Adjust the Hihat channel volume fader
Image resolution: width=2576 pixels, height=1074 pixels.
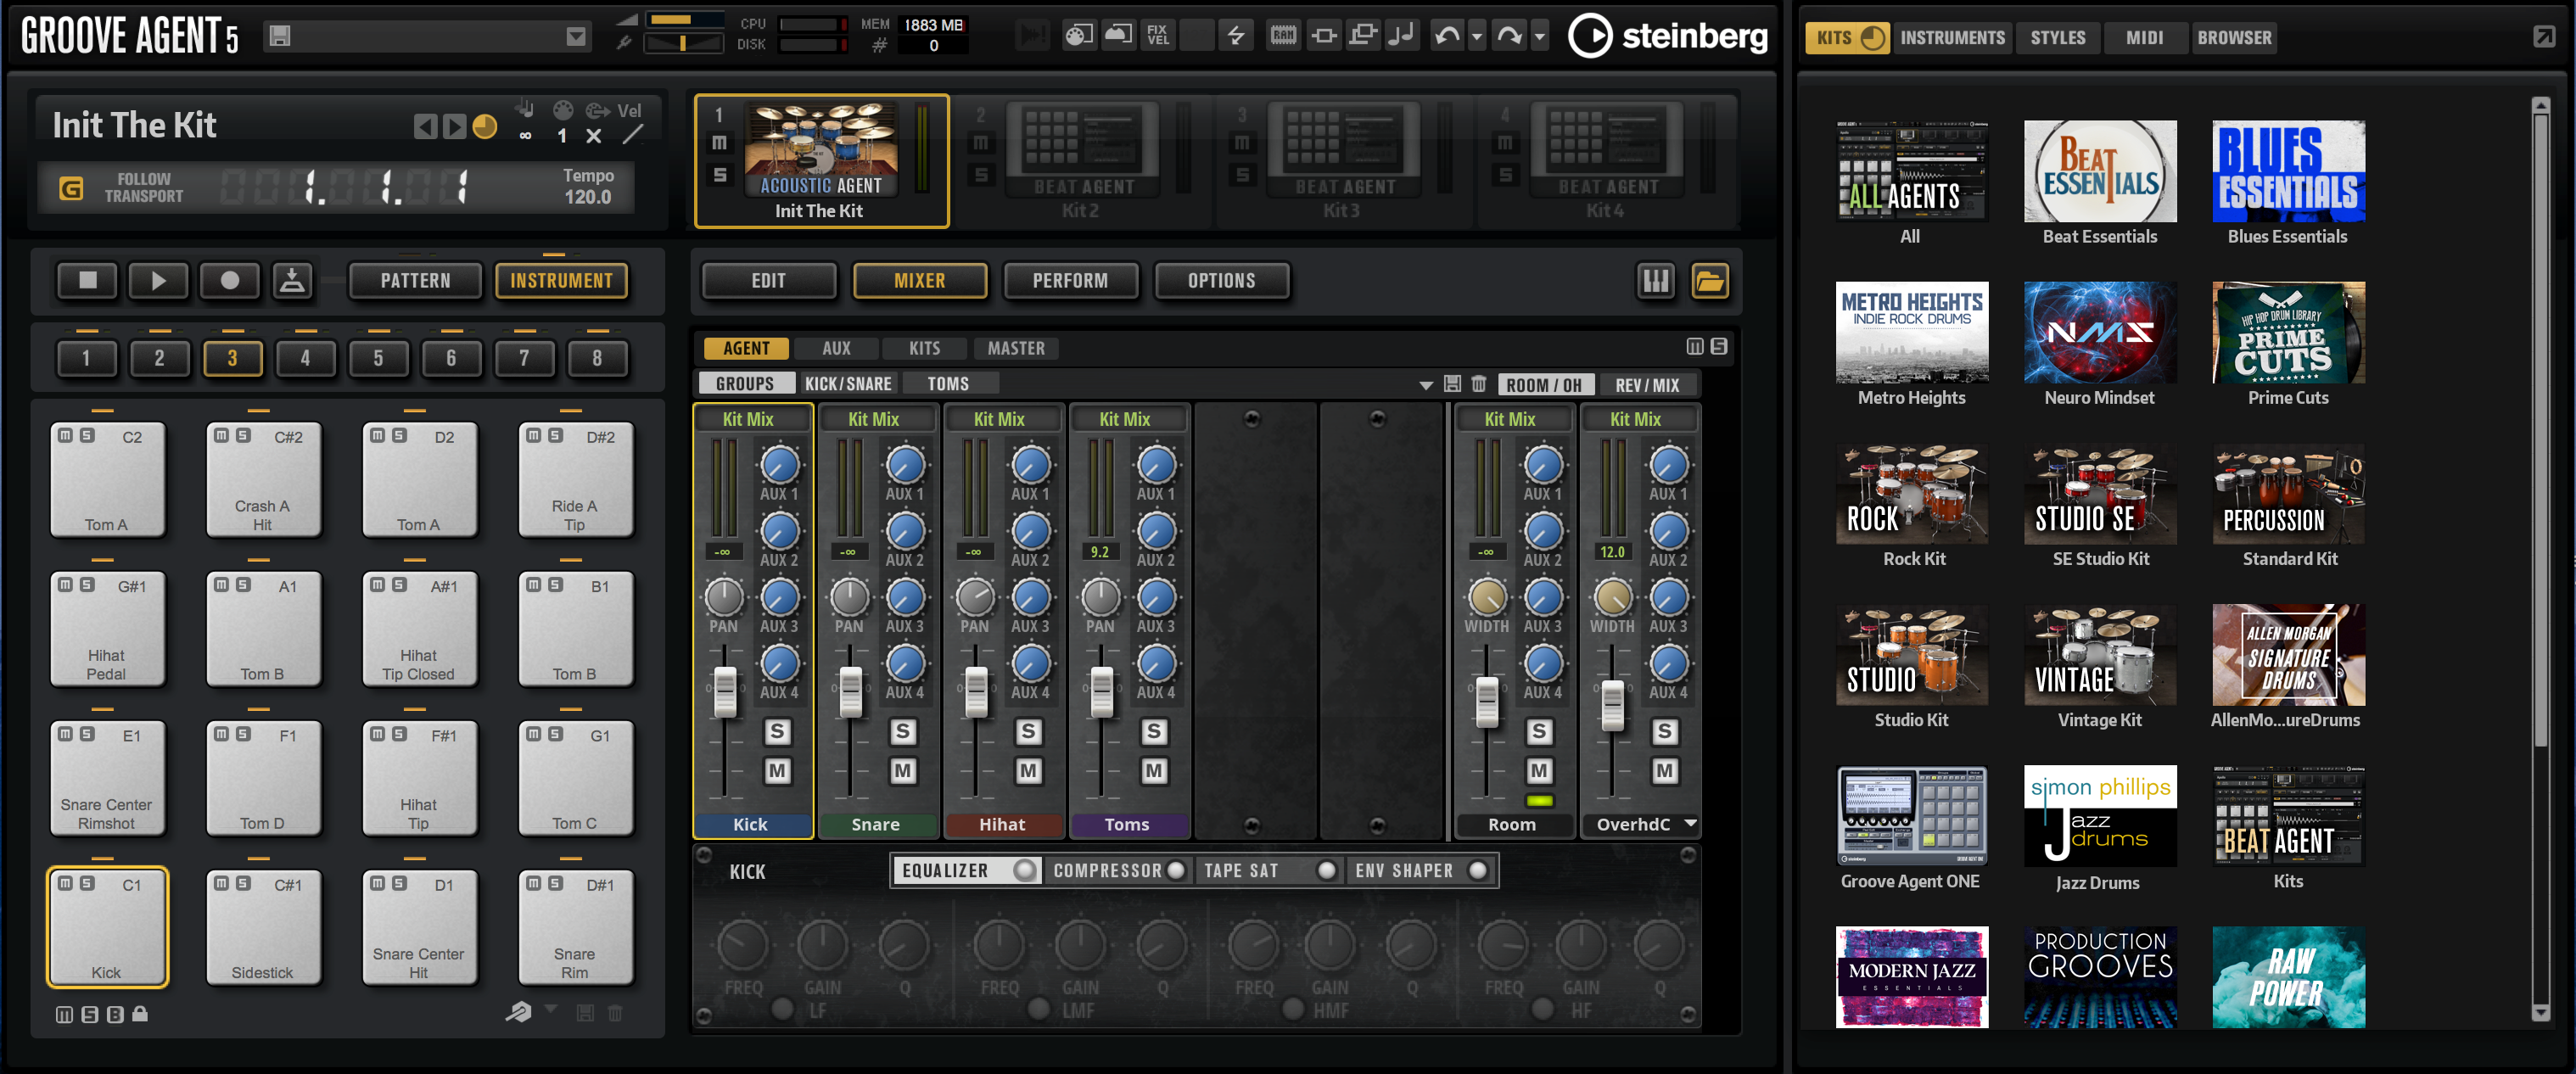tap(976, 691)
